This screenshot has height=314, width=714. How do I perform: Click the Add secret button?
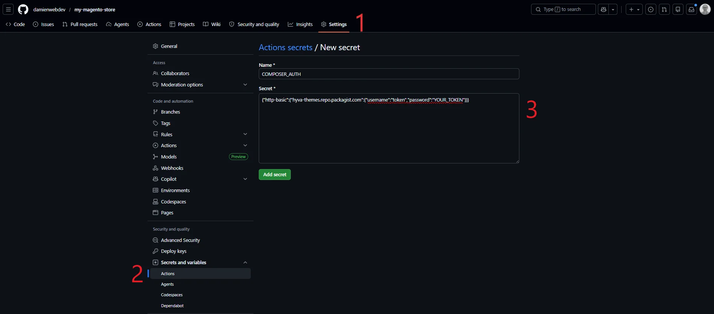275,174
